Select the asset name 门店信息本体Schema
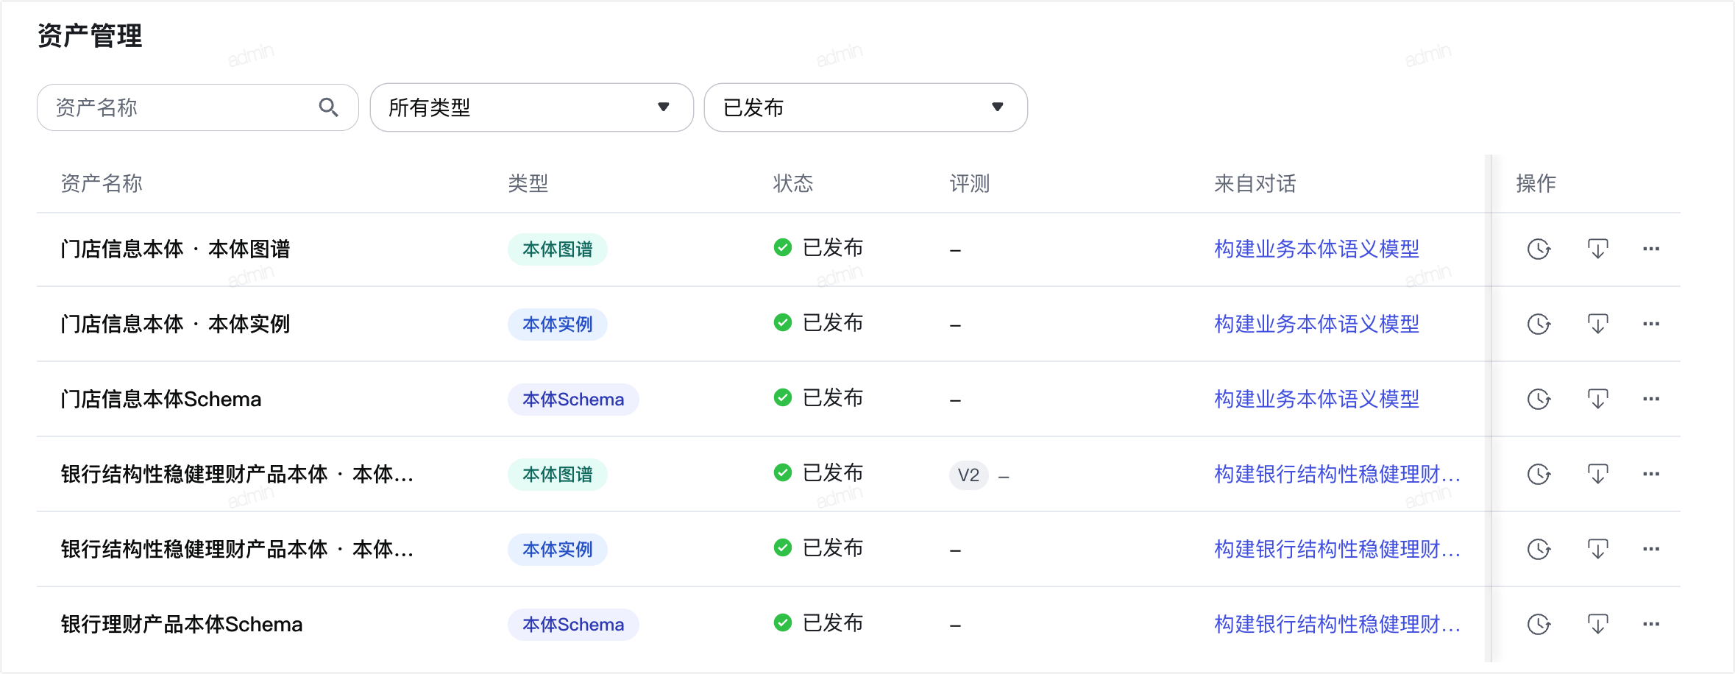The height and width of the screenshot is (674, 1735). 161,400
